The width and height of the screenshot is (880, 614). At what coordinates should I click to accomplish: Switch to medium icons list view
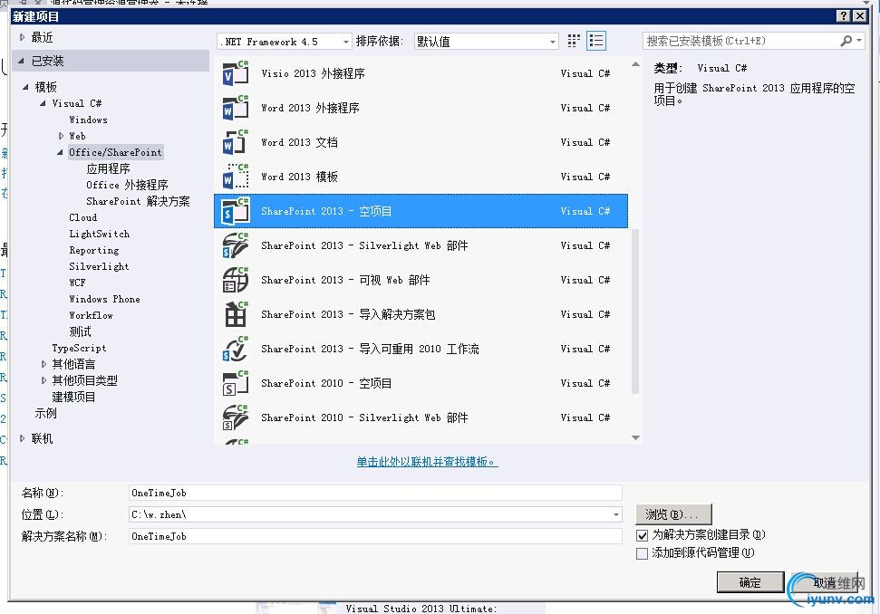(596, 41)
